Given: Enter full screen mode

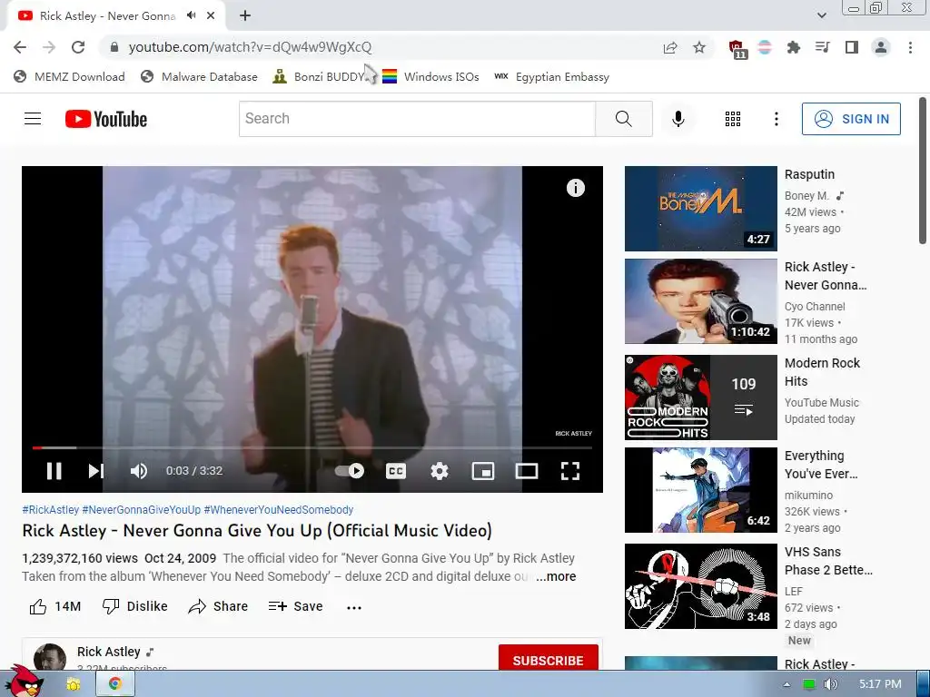Looking at the screenshot, I should [x=570, y=471].
